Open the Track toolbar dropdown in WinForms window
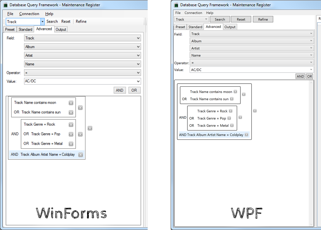The height and width of the screenshot is (230, 321). [42, 22]
